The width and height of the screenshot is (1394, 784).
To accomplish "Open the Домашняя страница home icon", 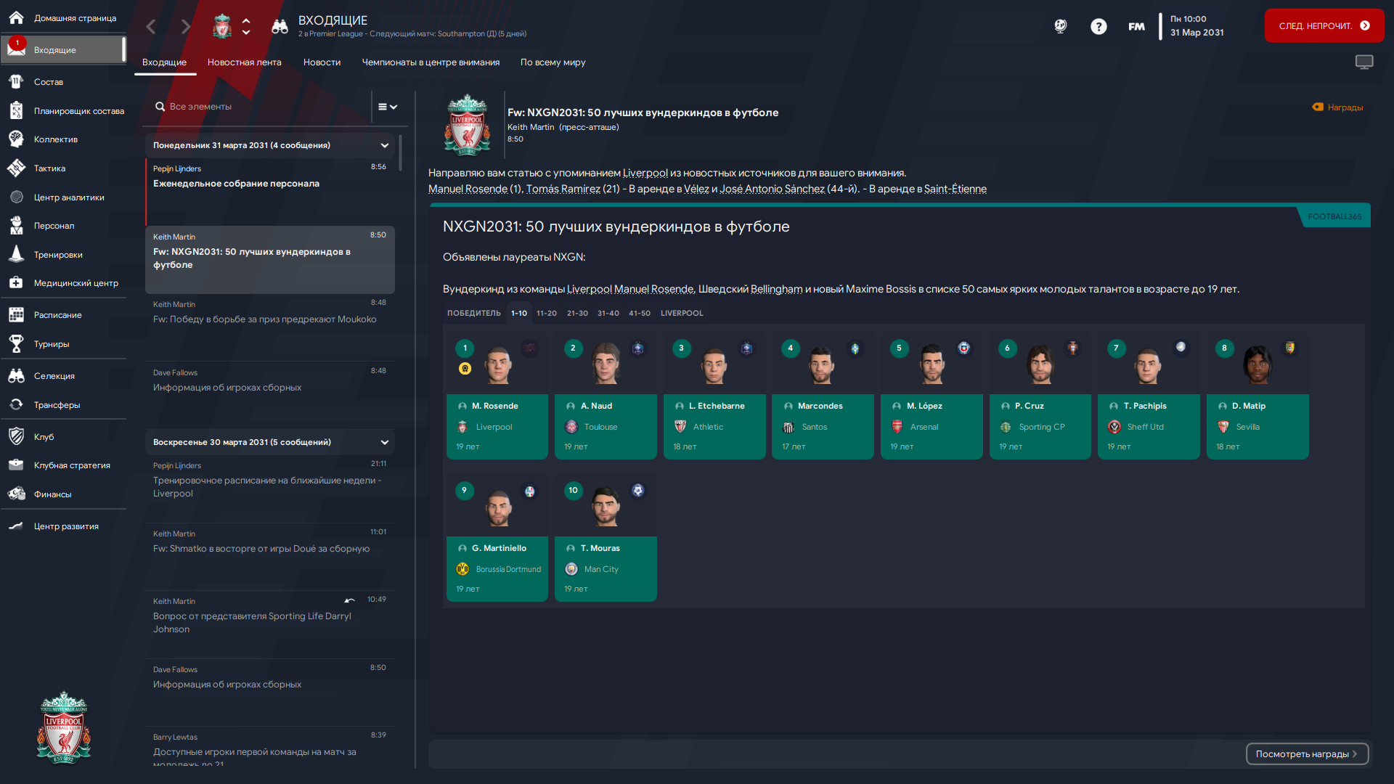I will click(16, 17).
